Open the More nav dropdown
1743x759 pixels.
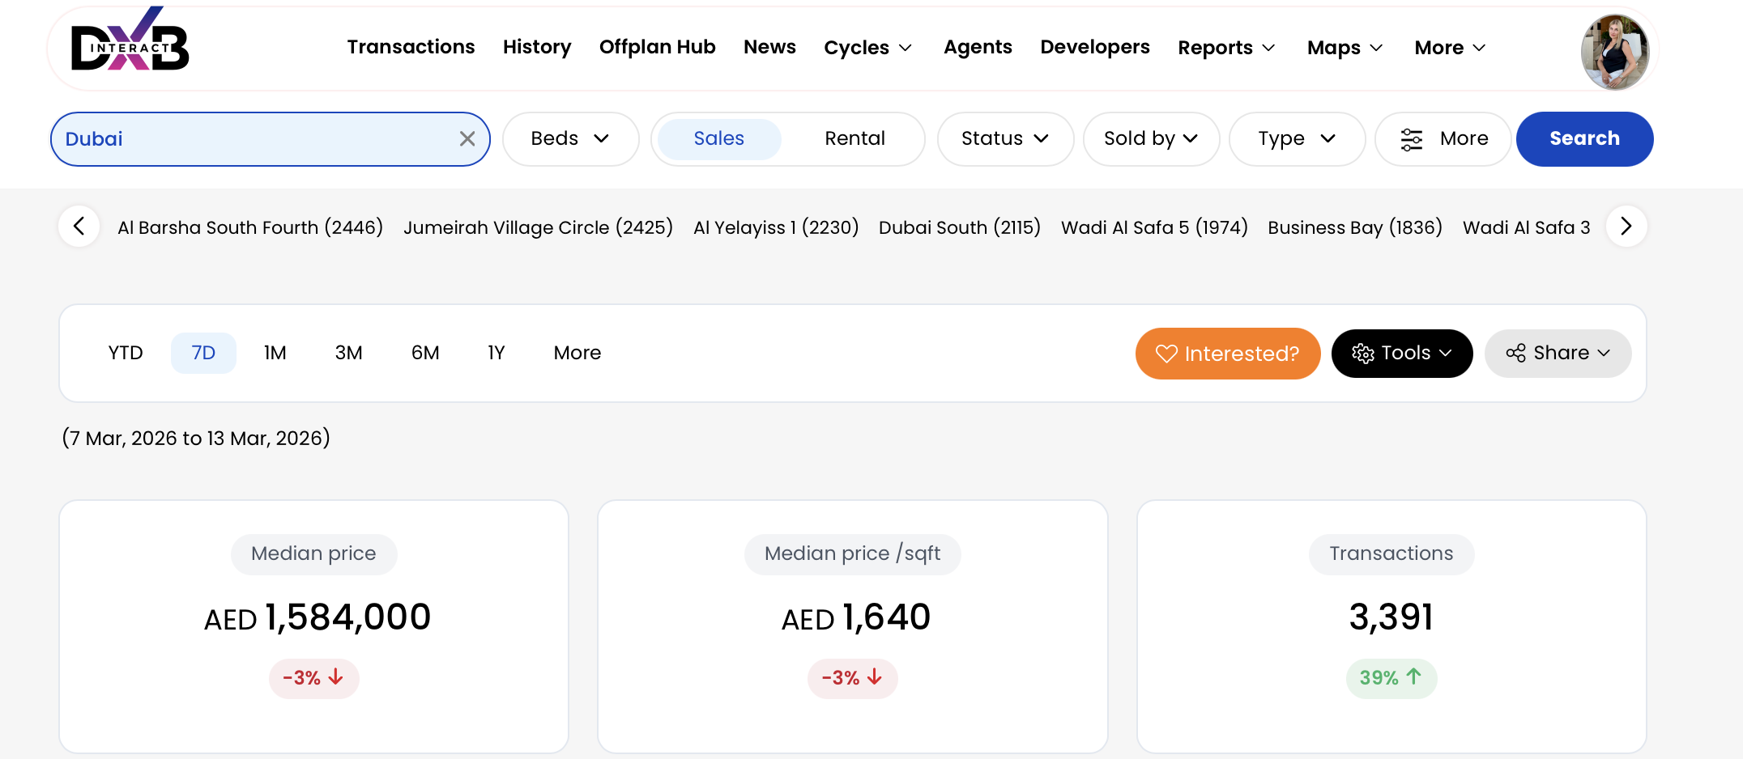(1451, 48)
